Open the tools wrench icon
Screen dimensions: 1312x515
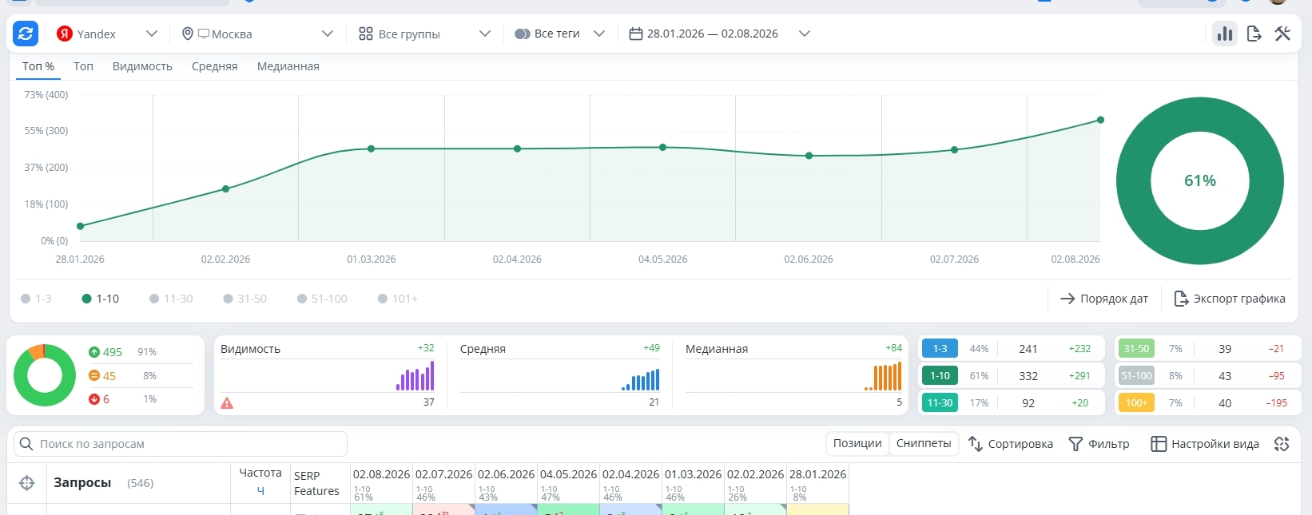(x=1282, y=34)
